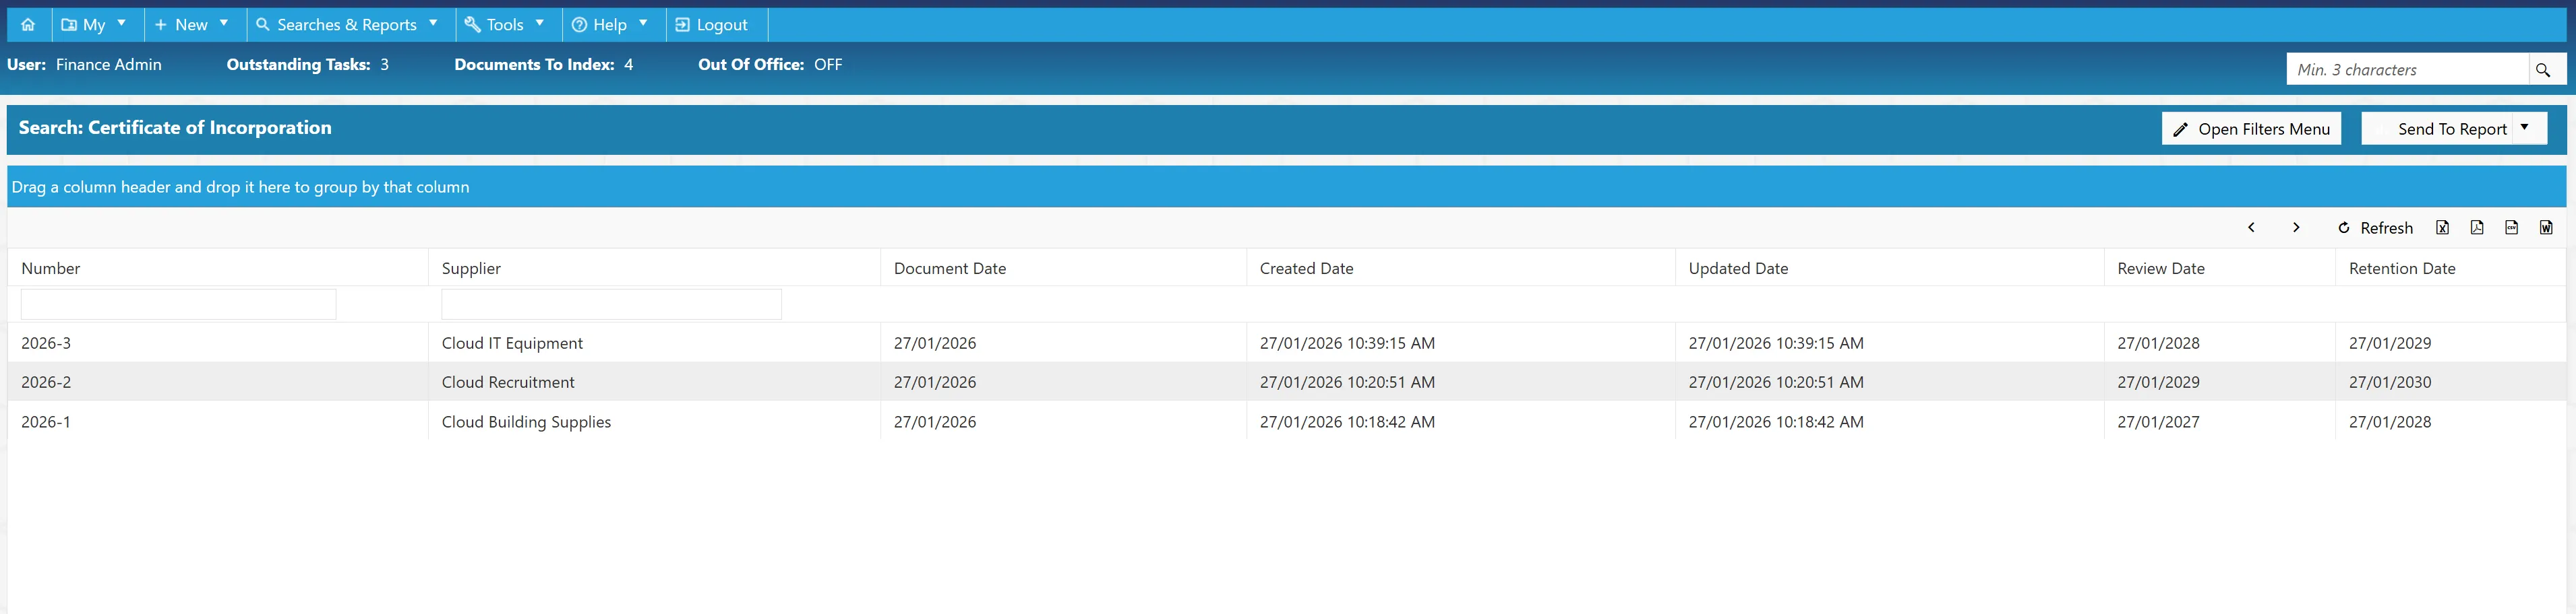Focus the quick search box

point(2407,70)
